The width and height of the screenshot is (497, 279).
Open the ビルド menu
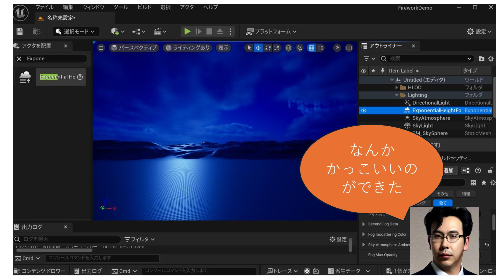144,7
